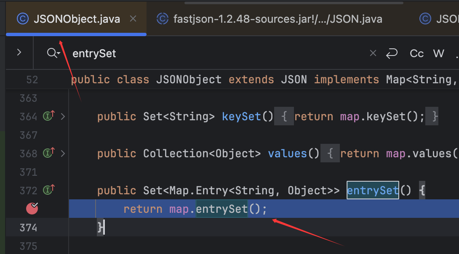Click the Collection<Object> return type on line 368
Image resolution: width=459 pixels, height=254 pixels.
[202, 153]
